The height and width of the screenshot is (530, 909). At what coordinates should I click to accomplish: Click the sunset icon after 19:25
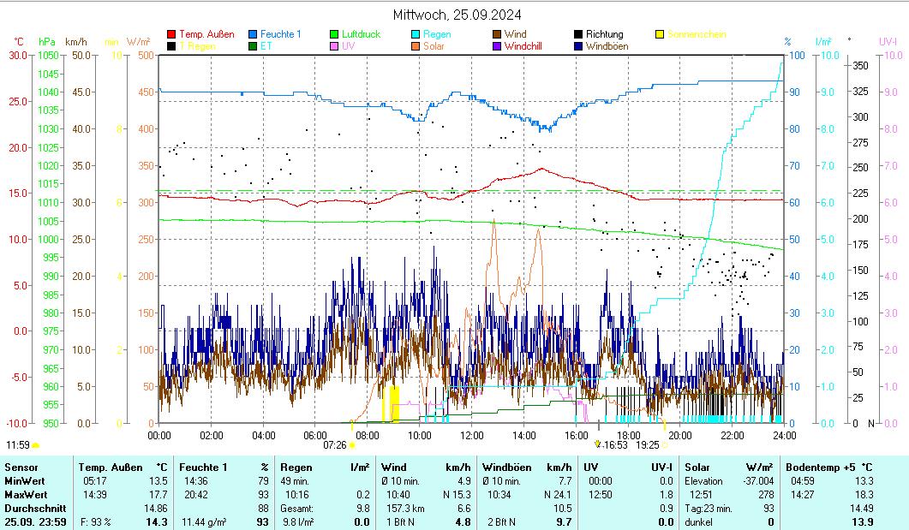pyautogui.click(x=666, y=445)
